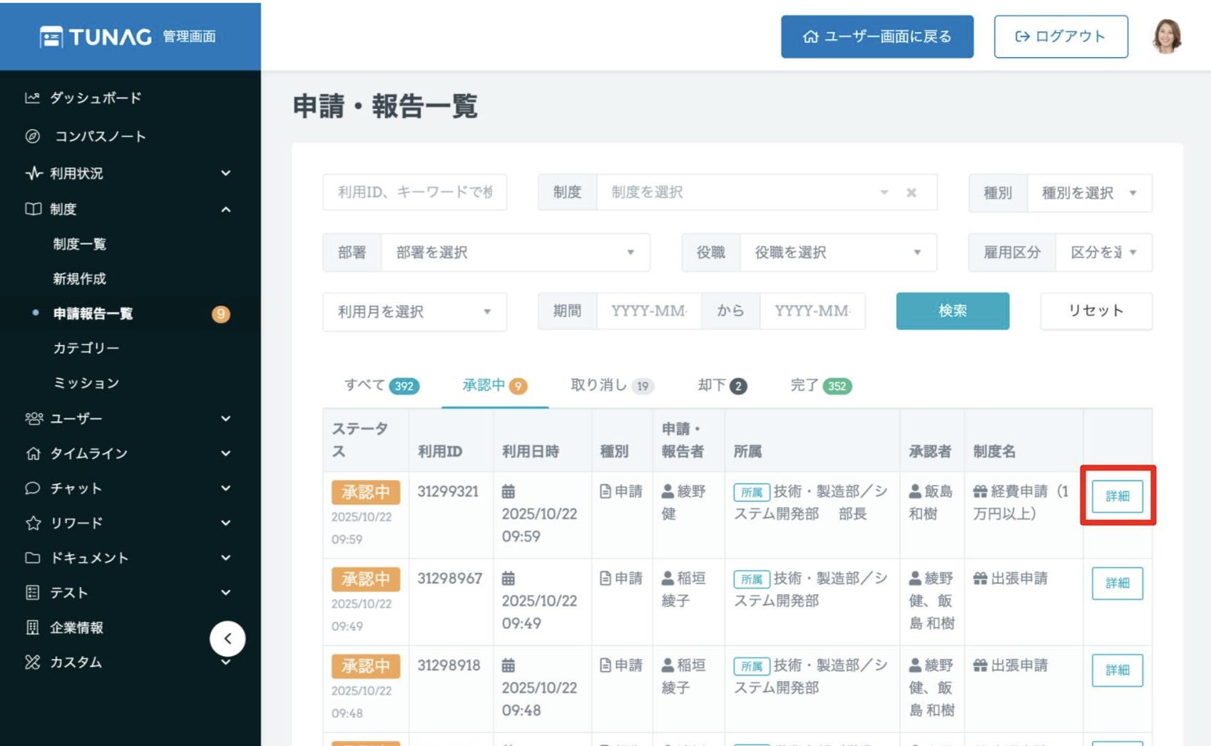
Task: Click the リセット button
Action: (x=1095, y=311)
